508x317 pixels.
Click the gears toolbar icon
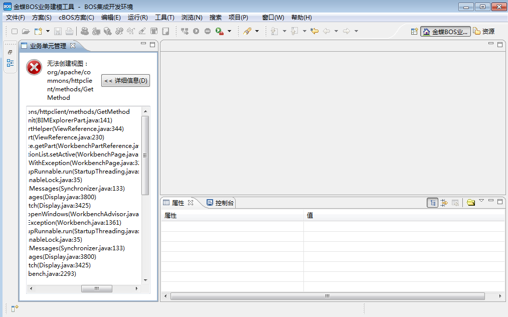(119, 31)
